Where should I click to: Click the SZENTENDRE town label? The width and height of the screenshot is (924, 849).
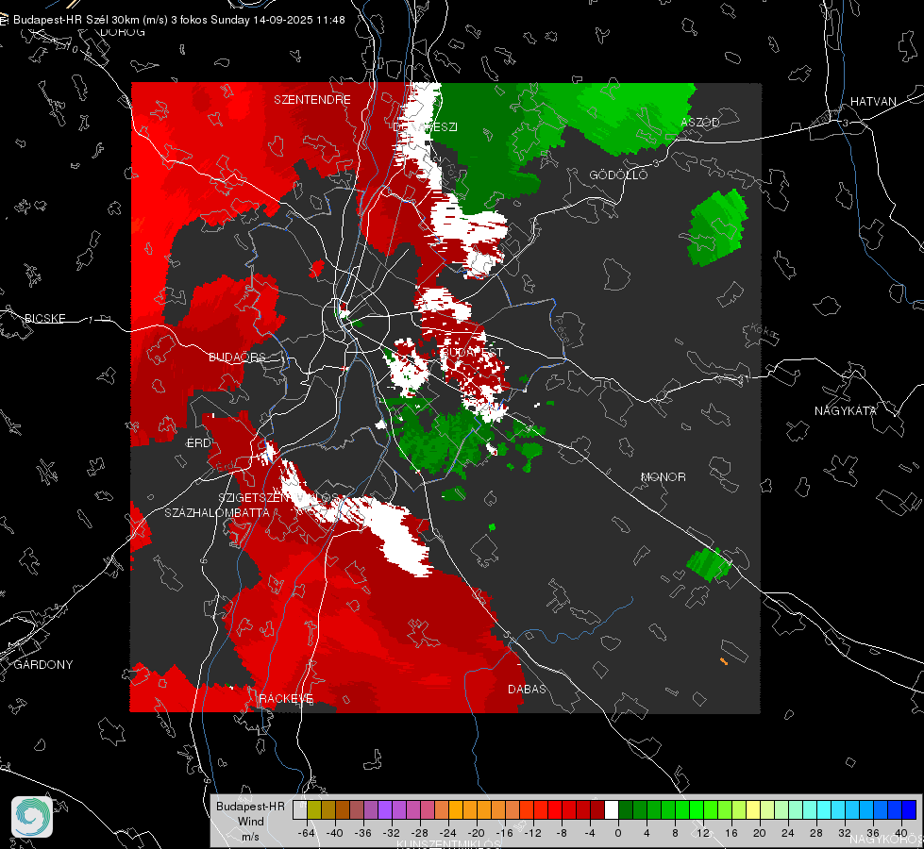[x=312, y=100]
